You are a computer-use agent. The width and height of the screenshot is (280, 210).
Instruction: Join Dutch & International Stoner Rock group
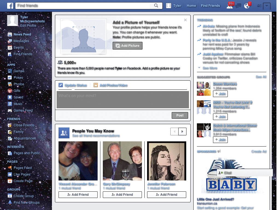(220, 140)
